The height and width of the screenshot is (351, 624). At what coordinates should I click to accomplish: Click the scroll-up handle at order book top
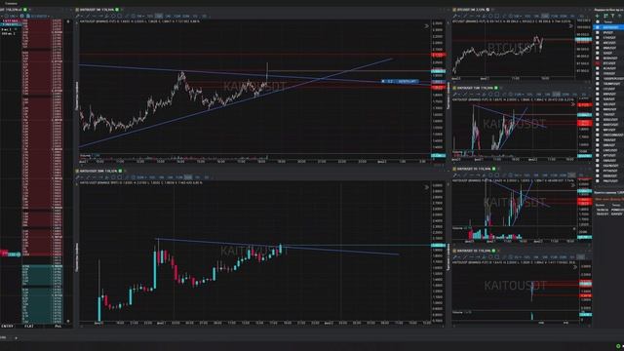(68, 21)
